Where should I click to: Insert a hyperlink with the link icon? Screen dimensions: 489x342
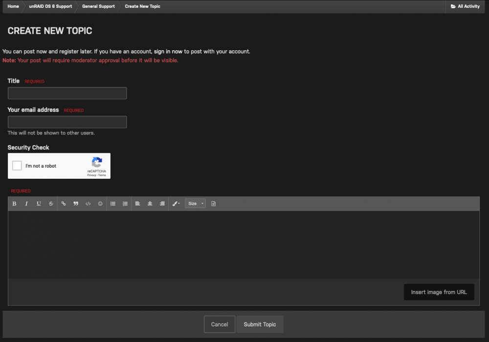click(64, 204)
